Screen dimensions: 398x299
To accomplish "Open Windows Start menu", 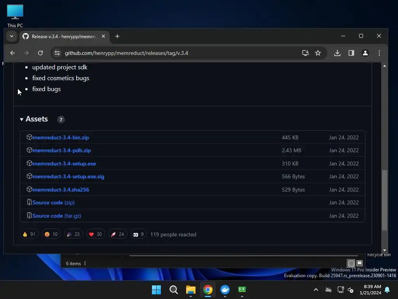I will click(156, 290).
